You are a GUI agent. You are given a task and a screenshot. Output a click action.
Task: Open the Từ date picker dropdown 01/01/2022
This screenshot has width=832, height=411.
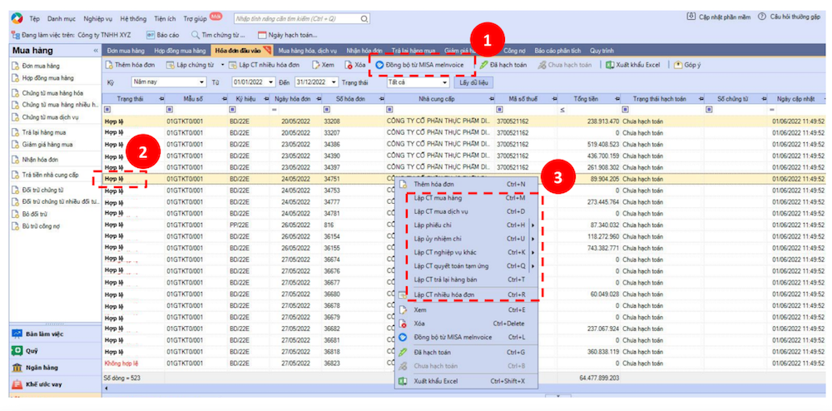pyautogui.click(x=270, y=82)
